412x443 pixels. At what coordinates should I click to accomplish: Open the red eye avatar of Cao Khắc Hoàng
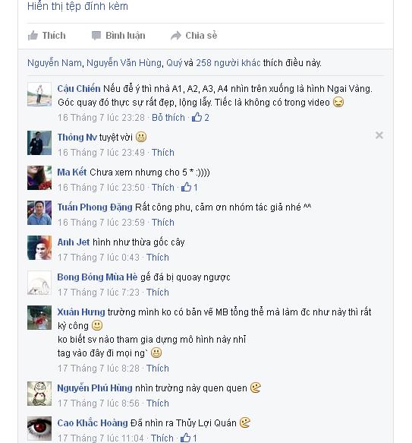click(39, 429)
